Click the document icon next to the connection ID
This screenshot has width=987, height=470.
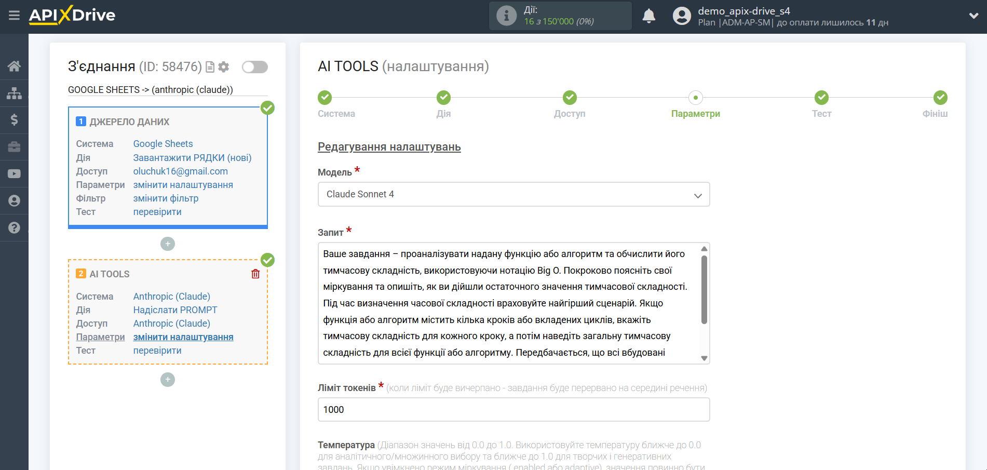(209, 66)
